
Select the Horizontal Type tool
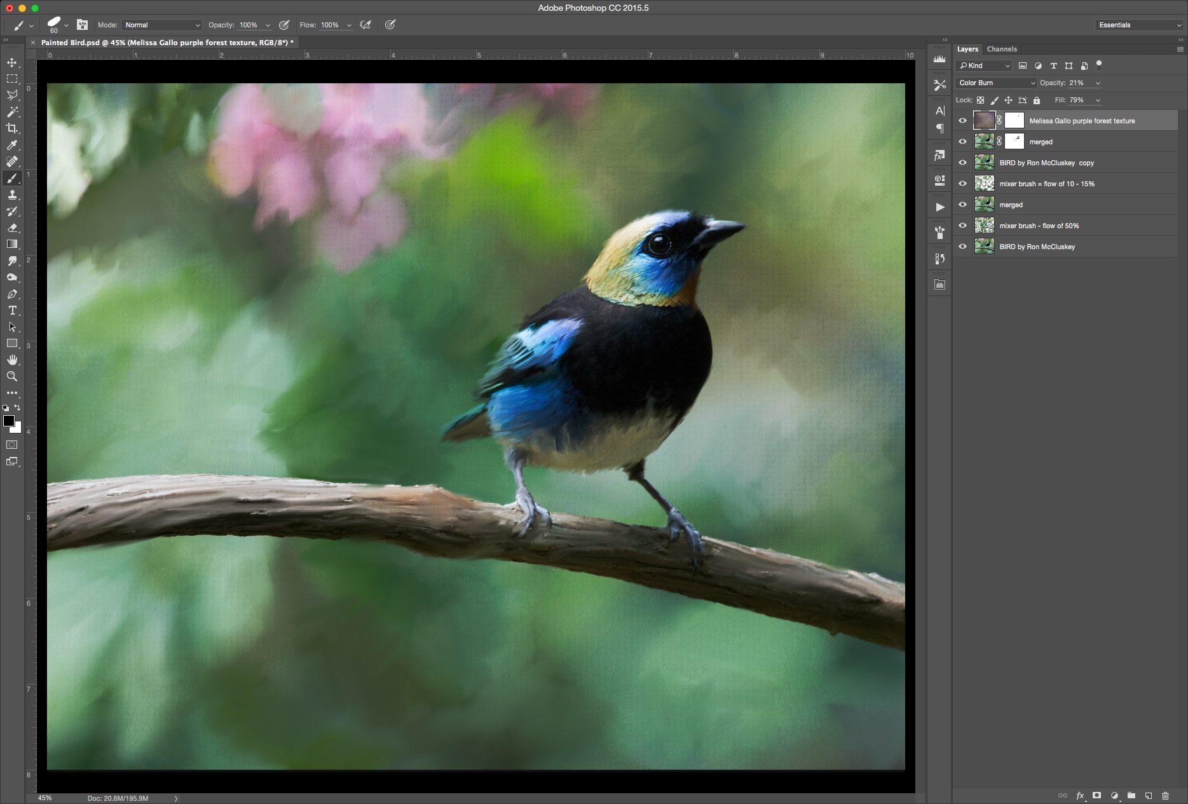pyautogui.click(x=12, y=311)
